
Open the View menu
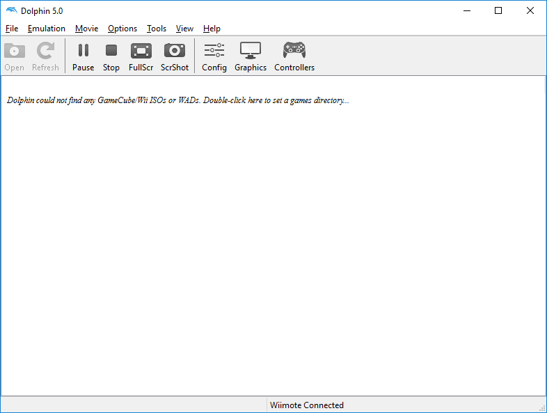point(184,29)
